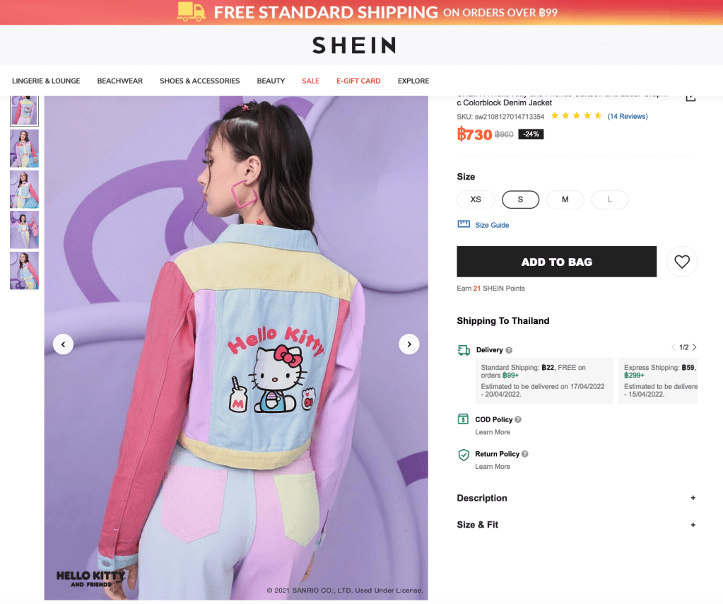Go to next delivery option chevron

click(695, 347)
